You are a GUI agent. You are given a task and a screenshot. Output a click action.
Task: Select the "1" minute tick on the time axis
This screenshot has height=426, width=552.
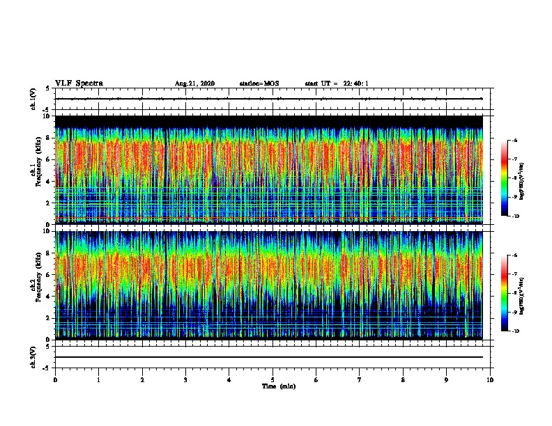98,380
